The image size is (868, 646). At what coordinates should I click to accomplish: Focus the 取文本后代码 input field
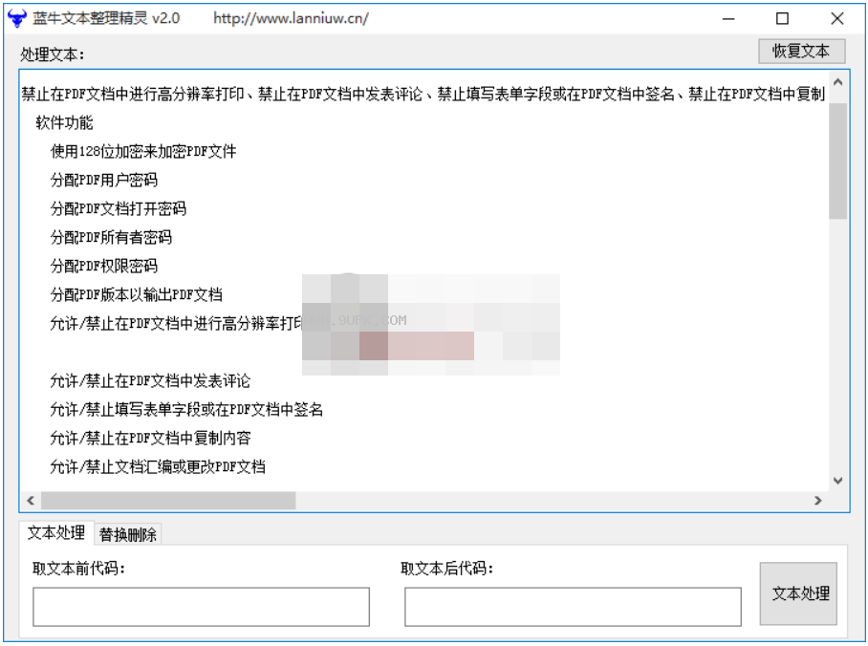[x=573, y=607]
